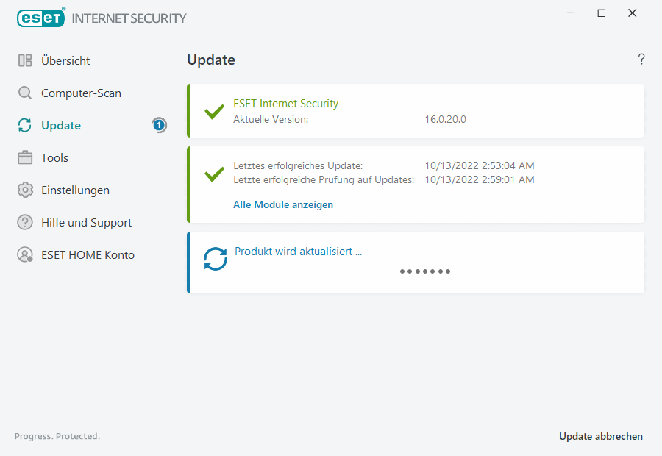Click the update notification badge

tap(159, 125)
